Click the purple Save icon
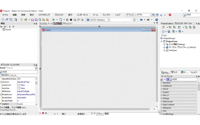Screen dimensions: 200x125 (x=32, y=20)
